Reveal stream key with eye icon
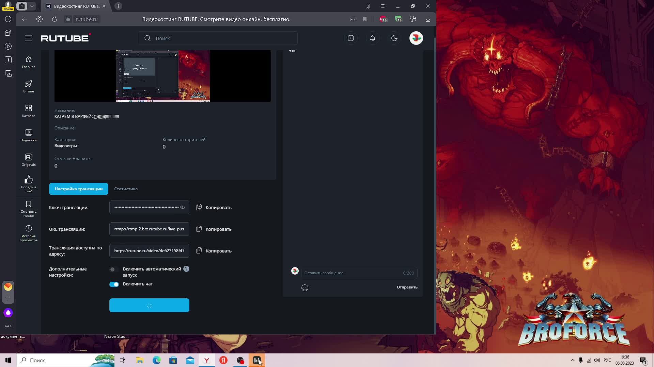 coord(183,207)
